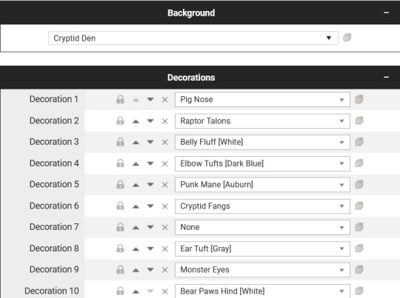Randomize the Punk Mane decoration dice icon
400x298 pixels.
359,184
